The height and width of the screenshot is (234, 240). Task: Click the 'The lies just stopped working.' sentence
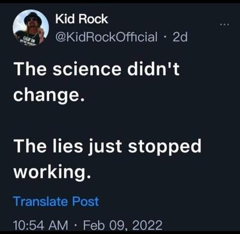[107, 158]
